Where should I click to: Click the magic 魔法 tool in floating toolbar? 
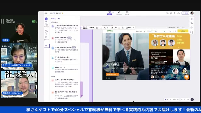pyautogui.click(x=92, y=28)
